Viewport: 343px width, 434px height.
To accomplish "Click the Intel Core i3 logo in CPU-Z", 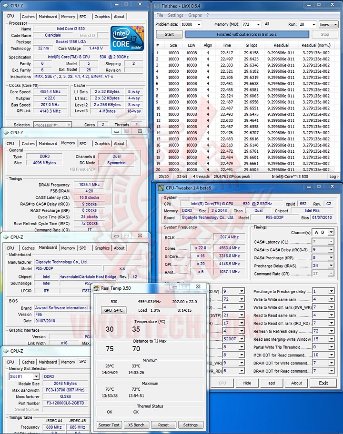I will 127,38.
